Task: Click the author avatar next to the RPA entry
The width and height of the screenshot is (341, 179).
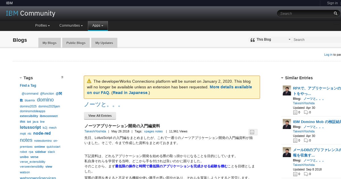Action: pos(287,91)
